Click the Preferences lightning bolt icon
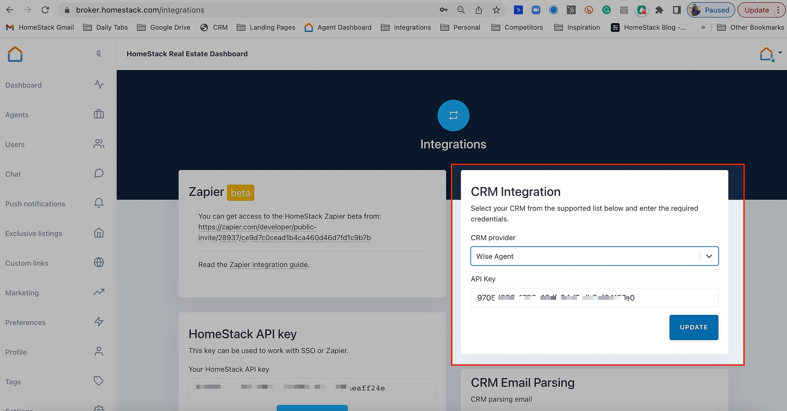The height and width of the screenshot is (411, 787). click(99, 322)
